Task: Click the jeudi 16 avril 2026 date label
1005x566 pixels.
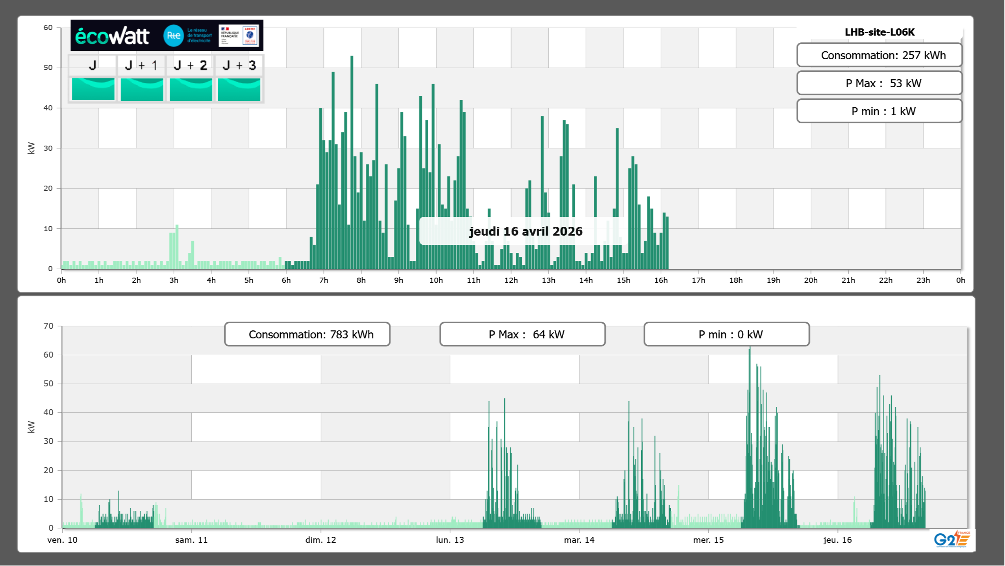Action: [x=526, y=231]
